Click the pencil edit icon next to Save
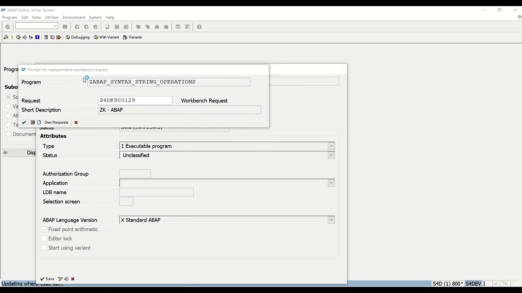 (x=60, y=279)
